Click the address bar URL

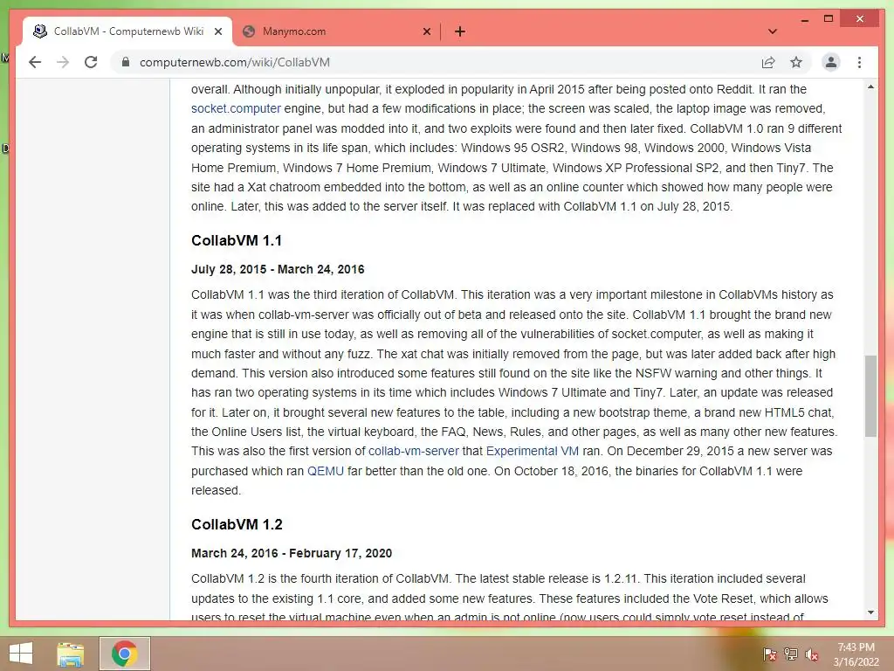tap(234, 62)
